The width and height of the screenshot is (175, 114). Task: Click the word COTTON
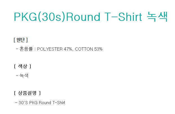point(84,49)
